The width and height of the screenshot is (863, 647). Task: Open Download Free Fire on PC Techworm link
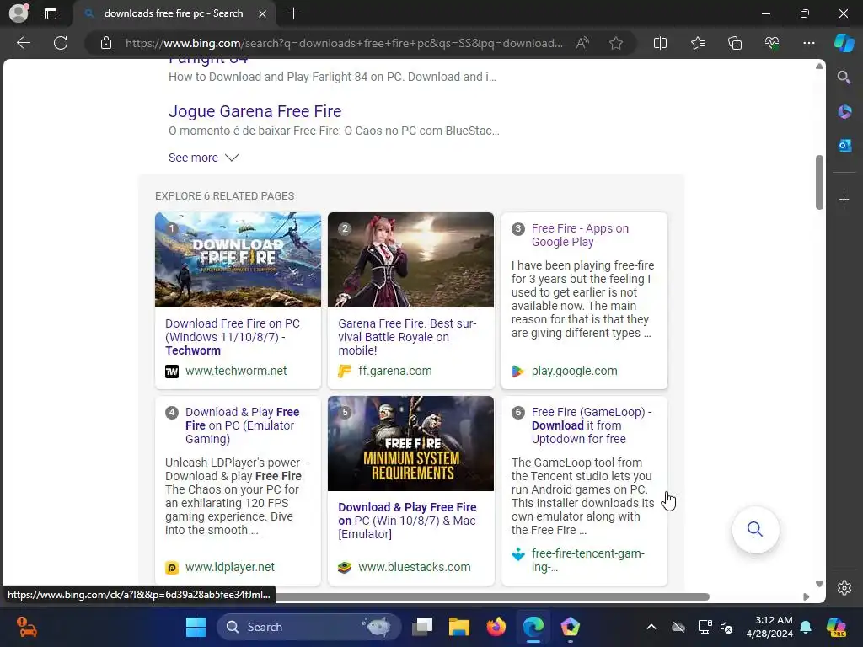pyautogui.click(x=233, y=337)
